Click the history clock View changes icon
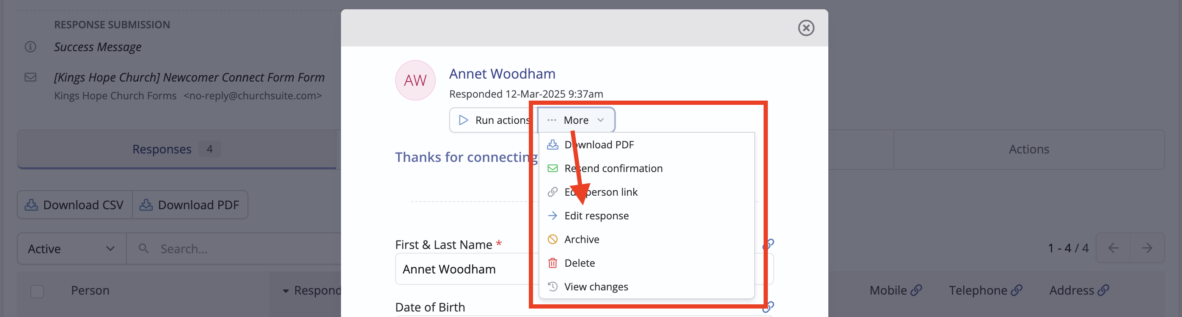The height and width of the screenshot is (317, 1182). tap(553, 287)
